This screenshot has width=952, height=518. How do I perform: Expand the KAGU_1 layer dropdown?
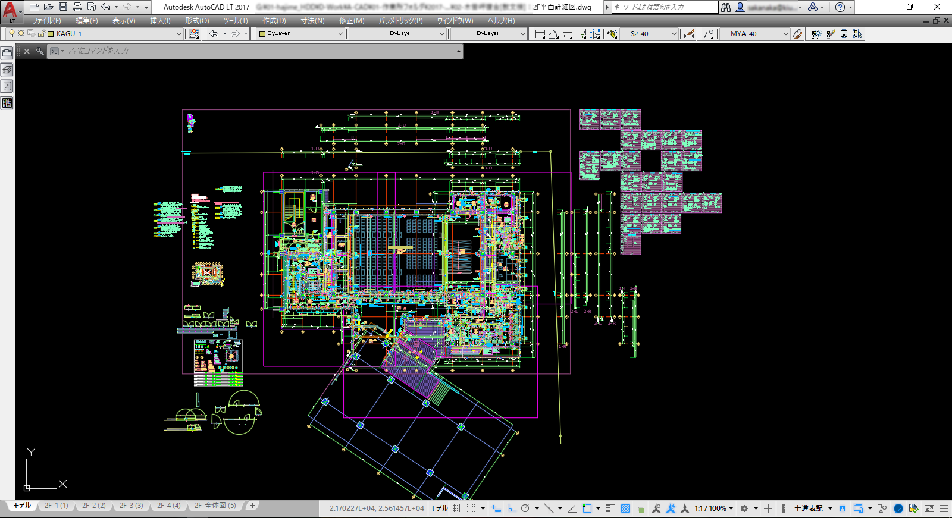[x=179, y=34]
